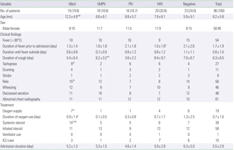Click the 'Variable' column header
Screen dimensions: 234x150
6,4
